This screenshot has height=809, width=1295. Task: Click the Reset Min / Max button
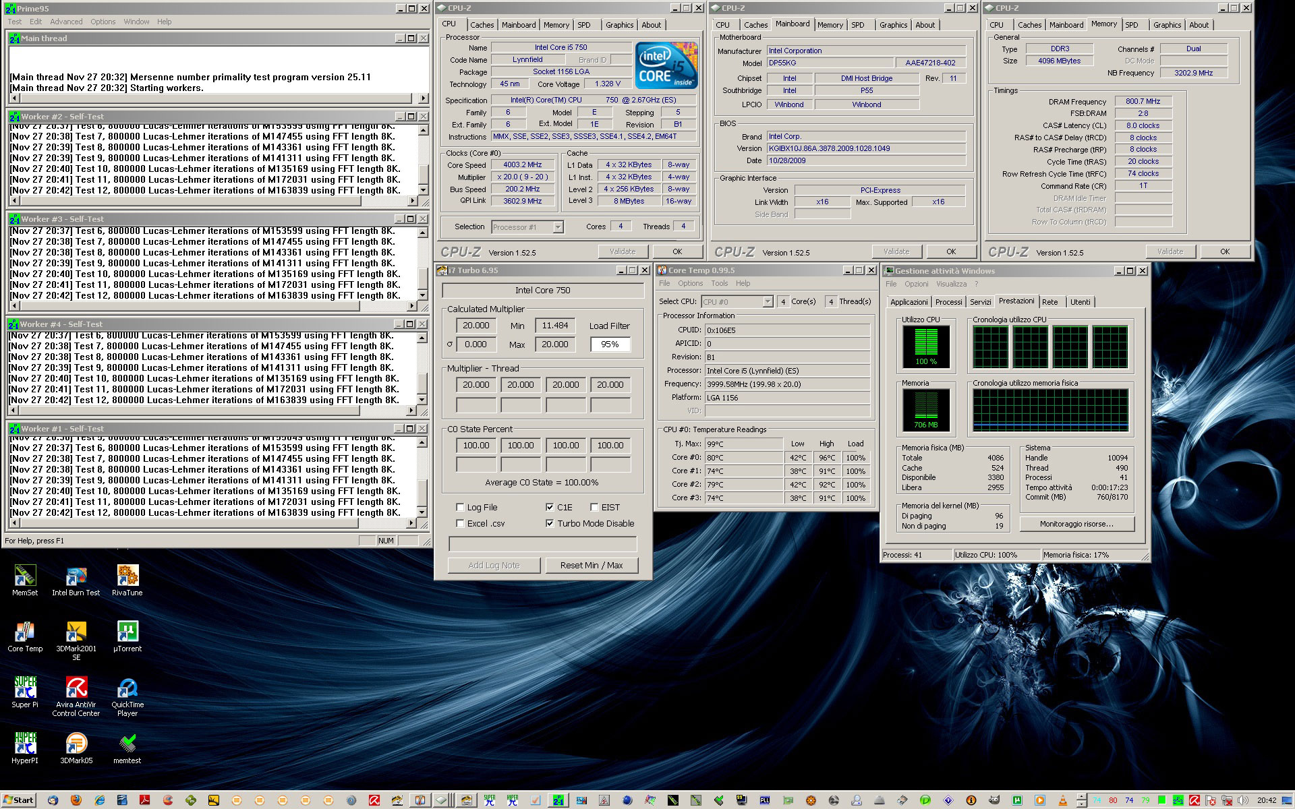click(591, 565)
